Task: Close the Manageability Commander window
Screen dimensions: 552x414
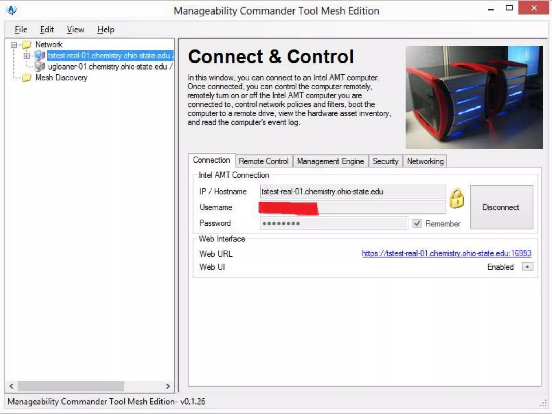Action: pos(534,8)
